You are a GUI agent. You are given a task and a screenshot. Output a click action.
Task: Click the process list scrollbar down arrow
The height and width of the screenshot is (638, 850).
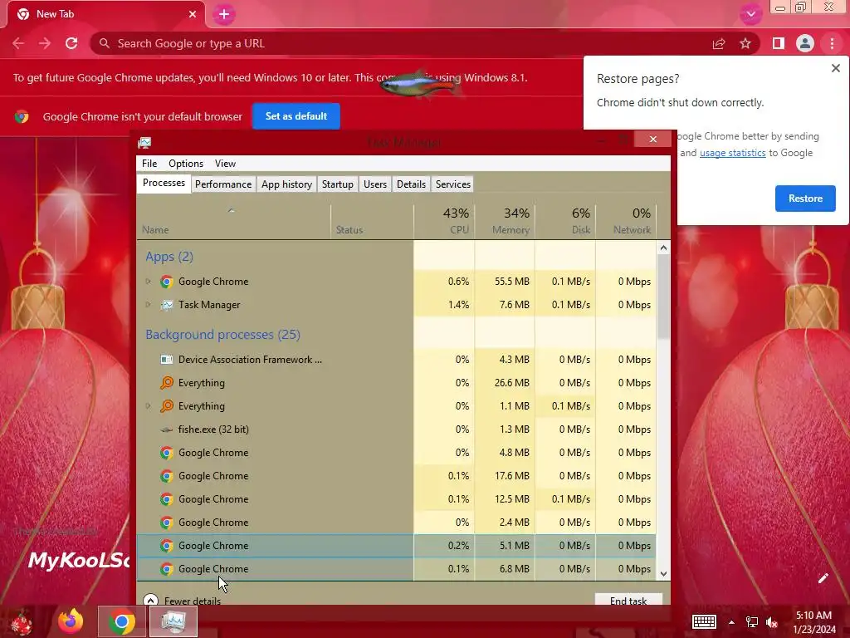663,574
